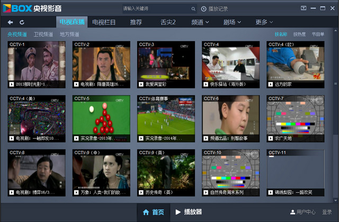Screen dimensions: 339x222
Task: Expand the 剧场 dropdown menu
Action: point(232,22)
